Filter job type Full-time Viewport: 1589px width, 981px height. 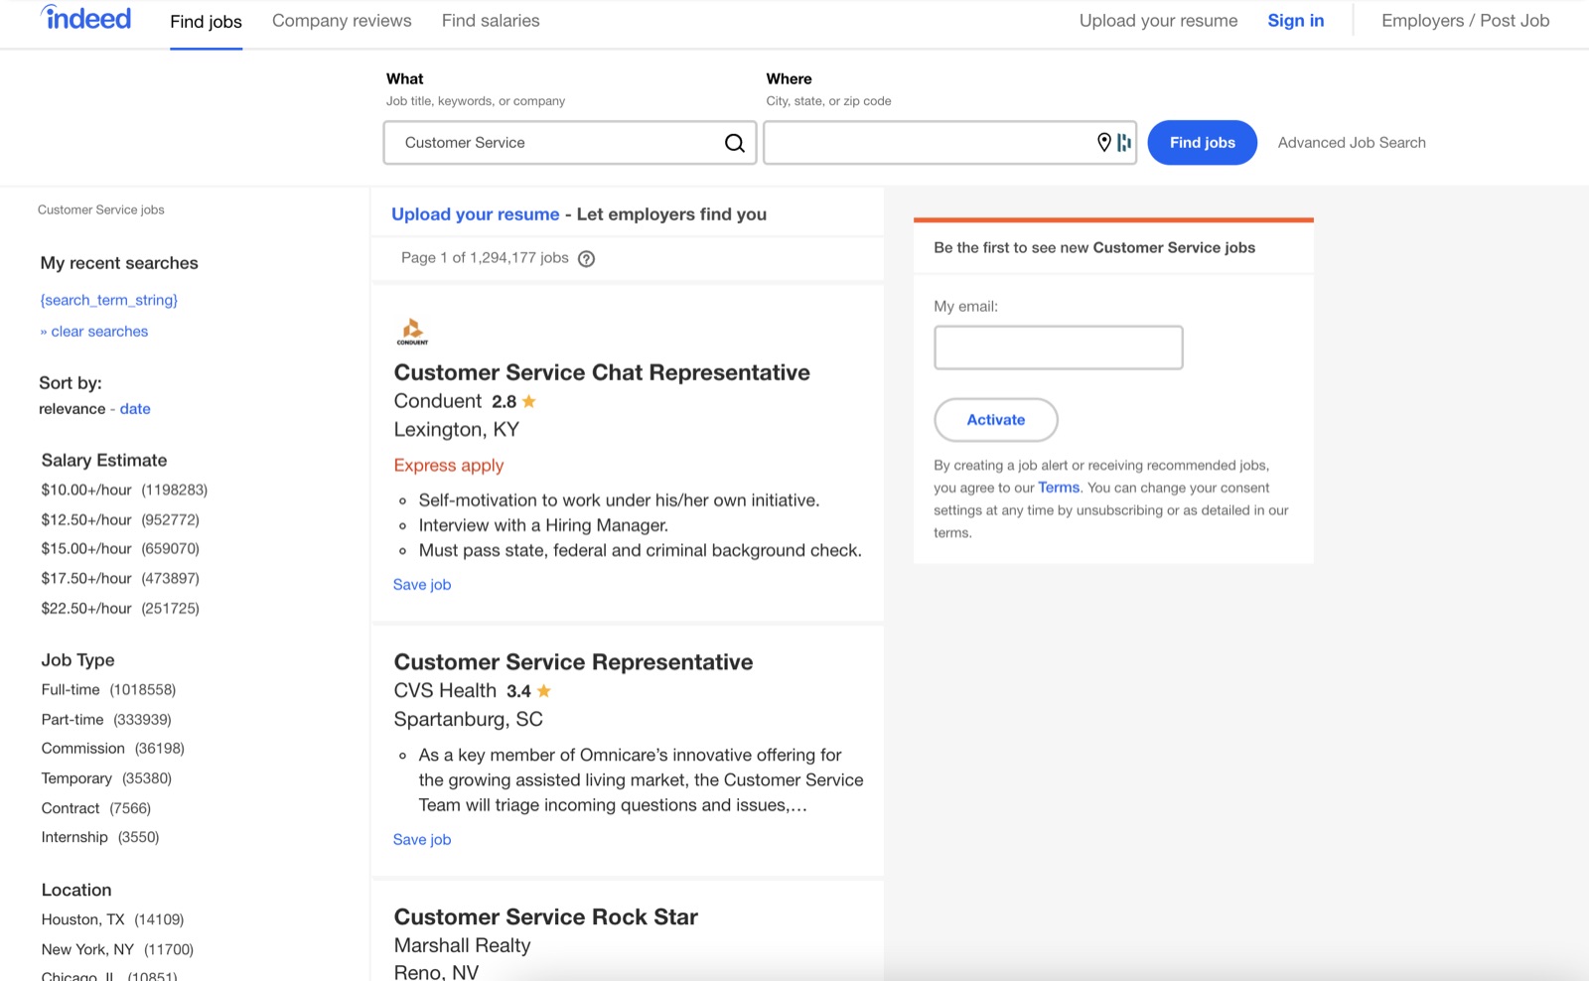(x=108, y=690)
